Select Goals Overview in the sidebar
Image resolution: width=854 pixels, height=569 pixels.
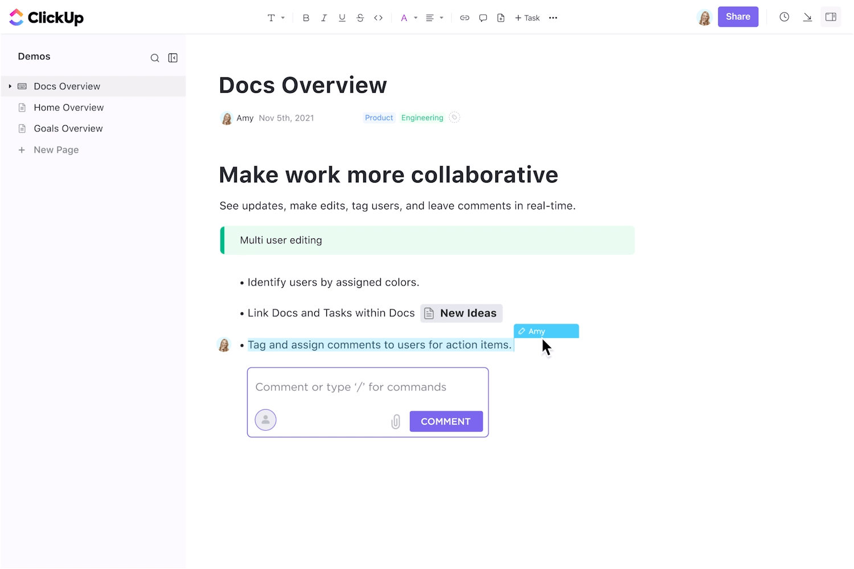pos(68,128)
